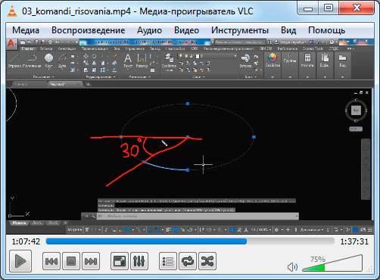The width and height of the screenshot is (380, 280).
Task: Set volume on the volume slider
Action: (332, 263)
